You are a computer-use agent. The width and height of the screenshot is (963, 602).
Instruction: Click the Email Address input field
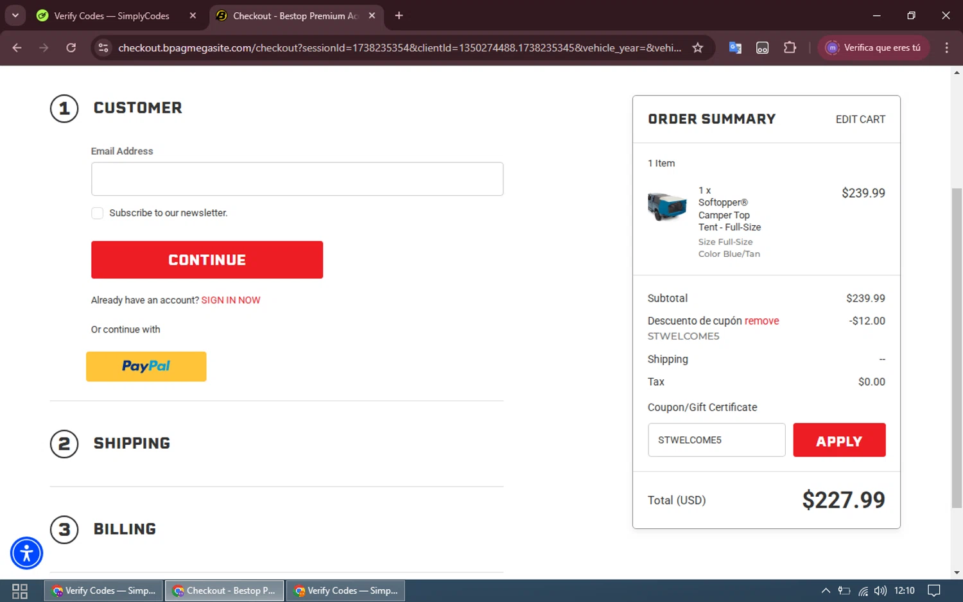pos(297,178)
